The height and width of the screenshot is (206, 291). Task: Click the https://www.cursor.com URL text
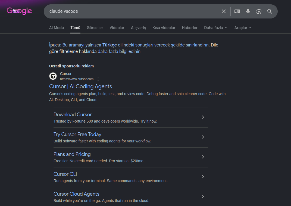point(77,79)
